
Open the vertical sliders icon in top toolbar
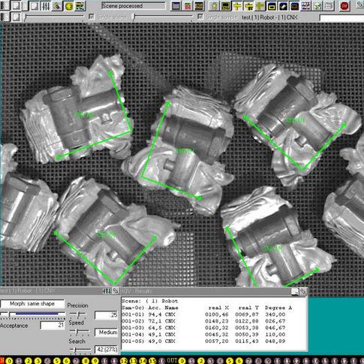(x=46, y=6)
